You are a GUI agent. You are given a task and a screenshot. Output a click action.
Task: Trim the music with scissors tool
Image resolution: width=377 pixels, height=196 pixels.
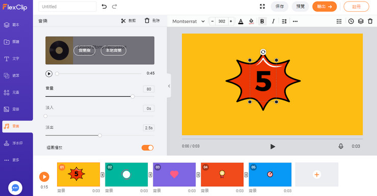128,21
